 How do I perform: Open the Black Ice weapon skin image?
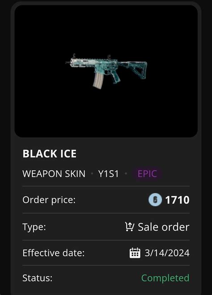[106, 71]
